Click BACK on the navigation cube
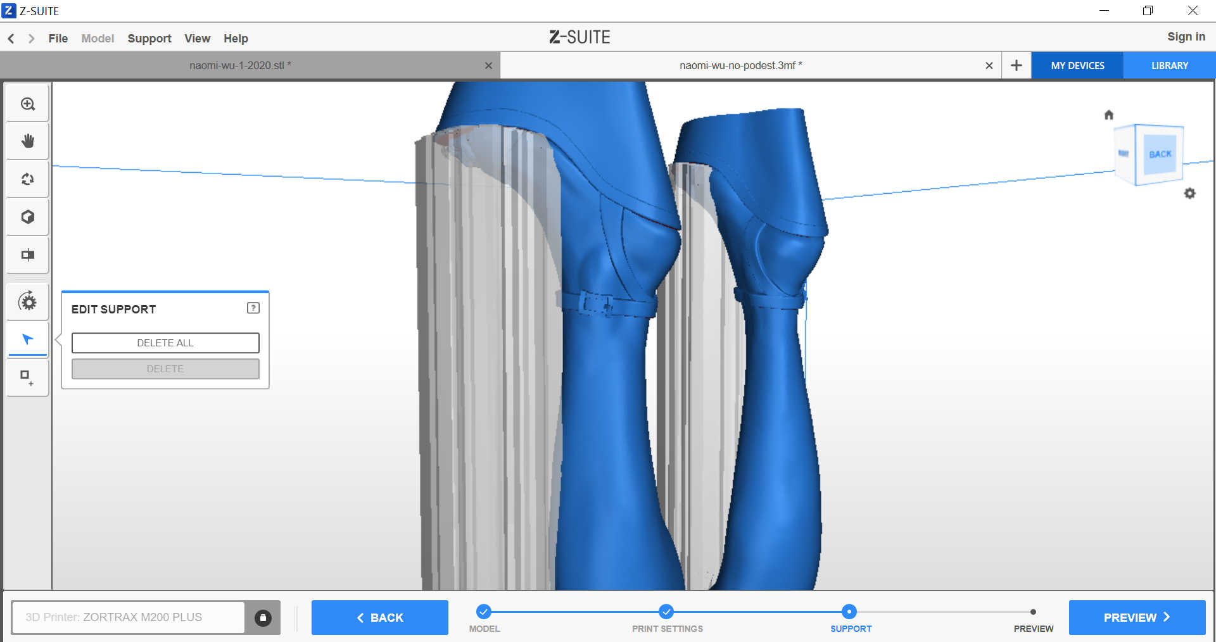1216x642 pixels. tap(1160, 153)
